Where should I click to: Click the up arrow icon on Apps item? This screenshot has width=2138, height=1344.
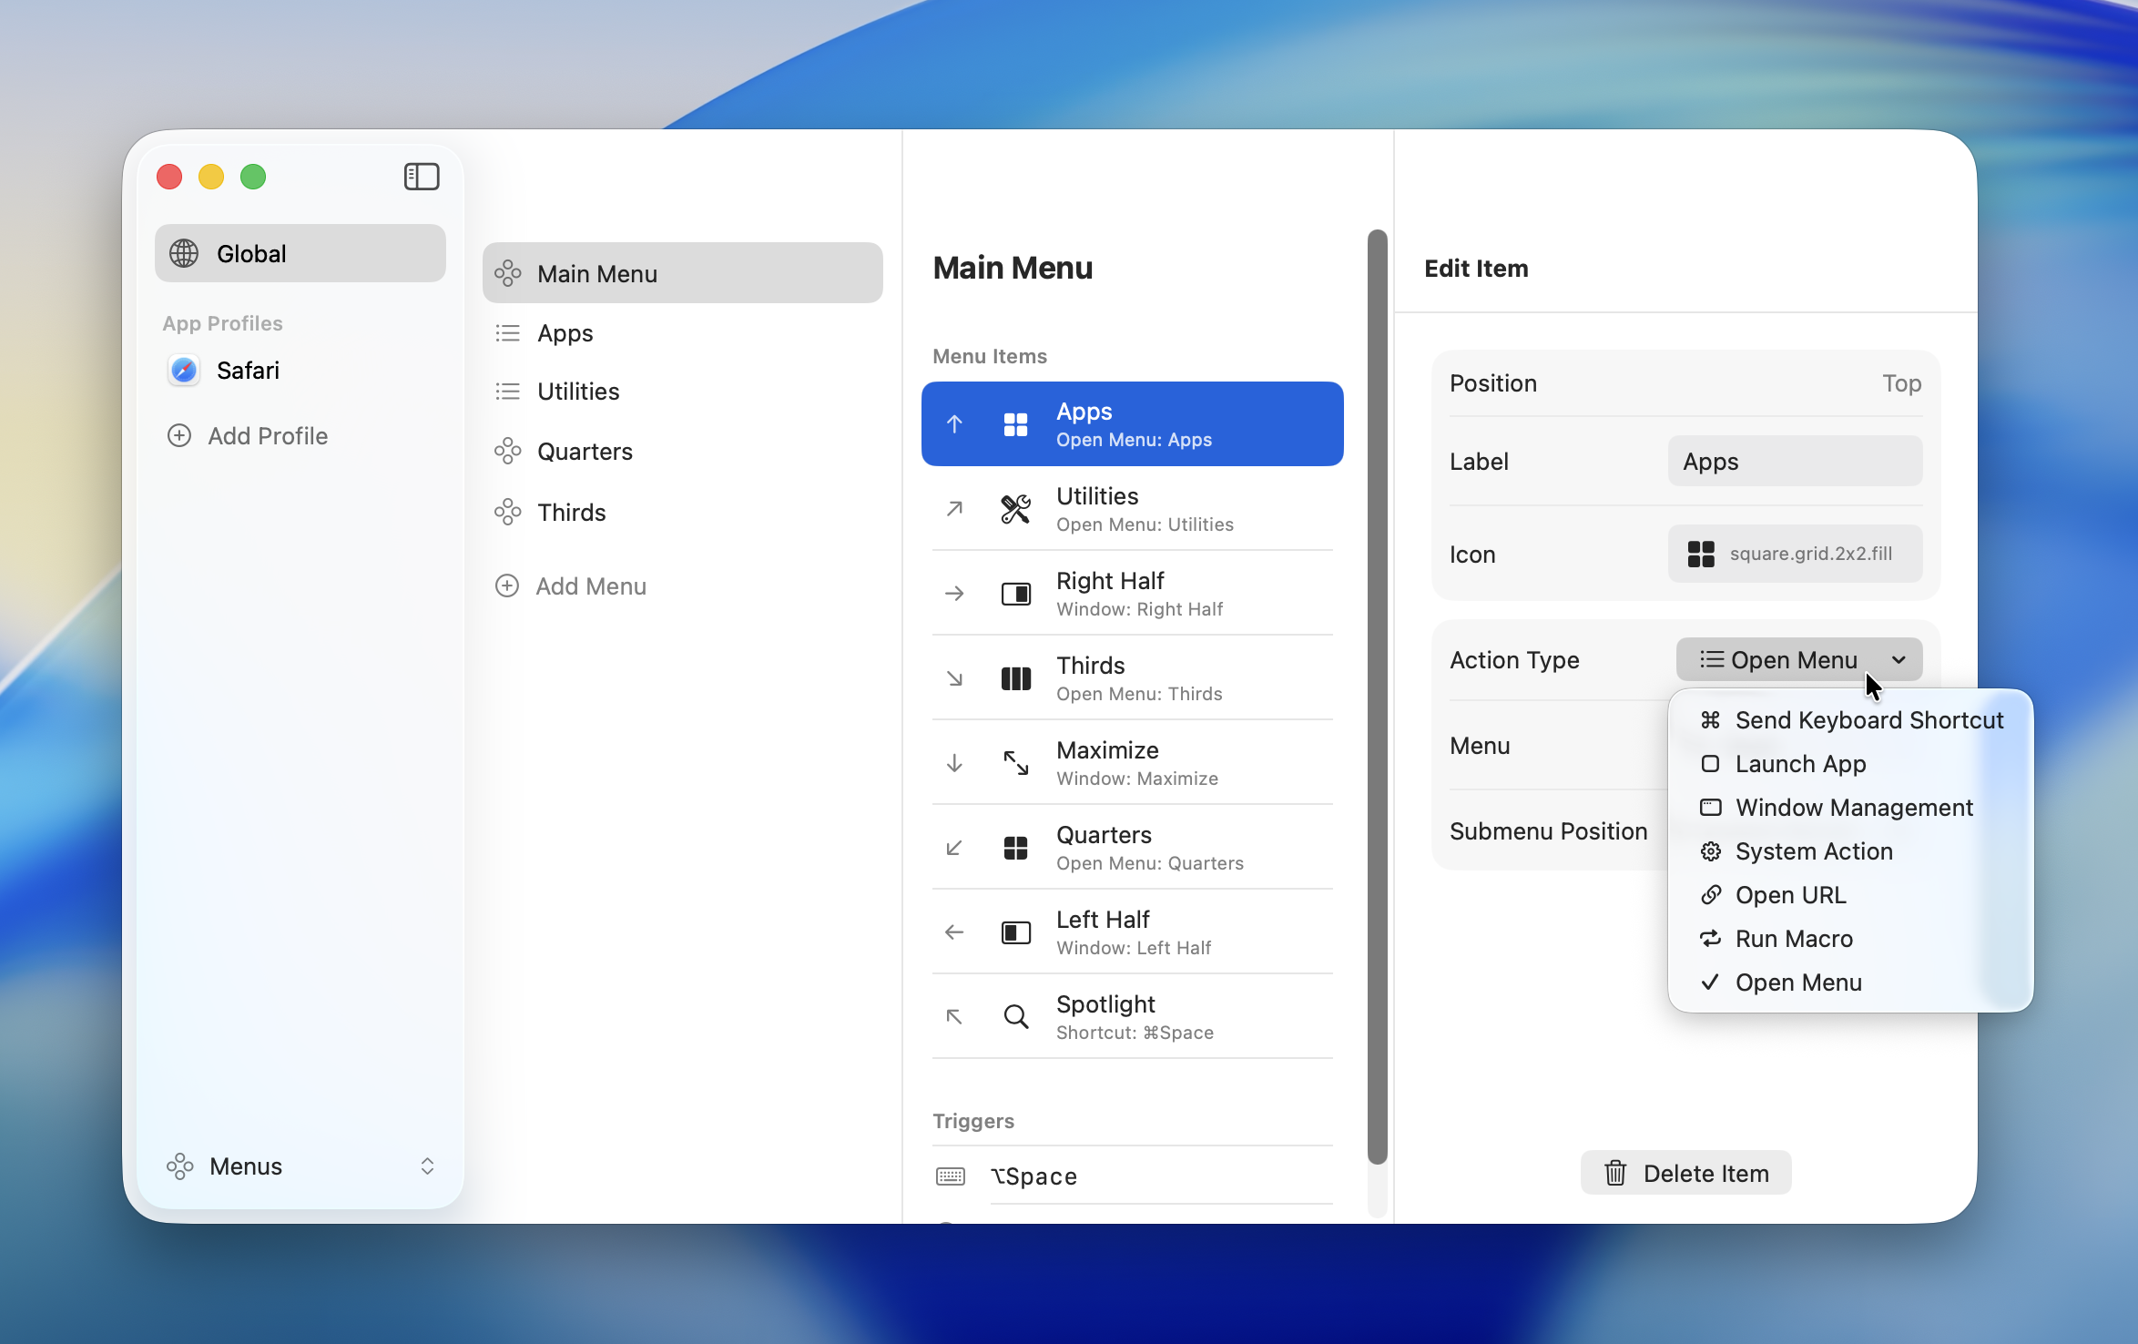(x=953, y=423)
